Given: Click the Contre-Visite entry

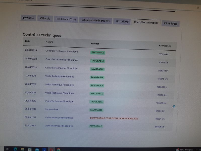Looking at the screenshot, I should [x=52, y=109].
